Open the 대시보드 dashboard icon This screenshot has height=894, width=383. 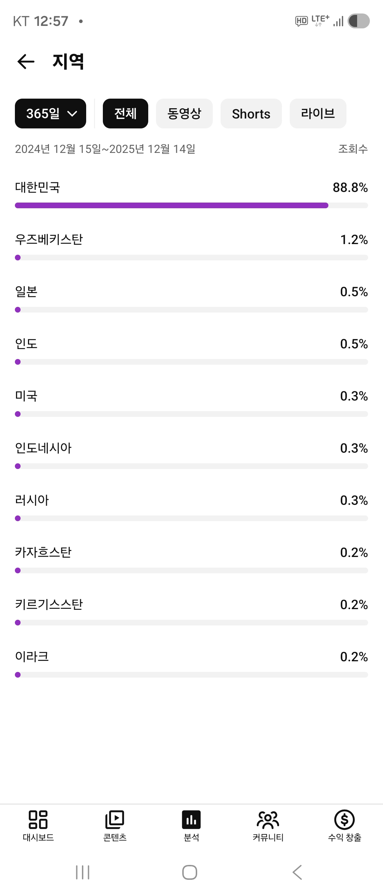pos(38,819)
